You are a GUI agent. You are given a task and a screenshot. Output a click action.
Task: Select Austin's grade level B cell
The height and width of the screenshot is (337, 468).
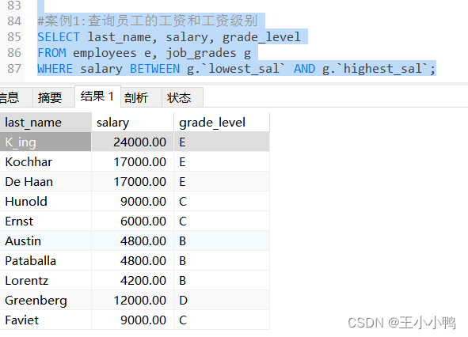[222, 240]
